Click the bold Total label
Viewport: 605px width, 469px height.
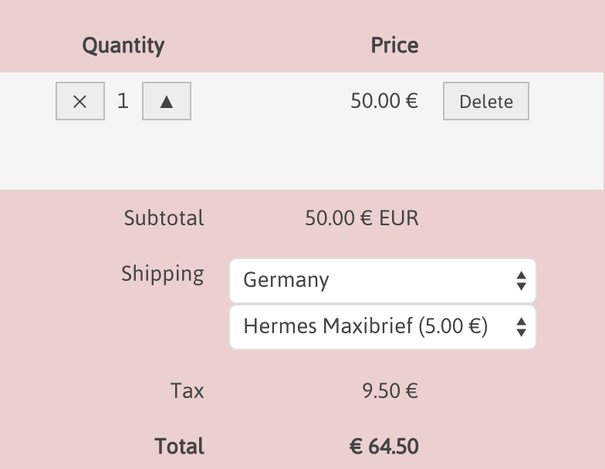tap(179, 447)
